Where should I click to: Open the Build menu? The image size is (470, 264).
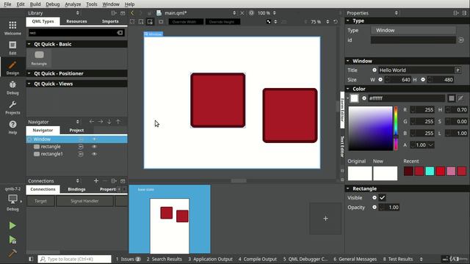click(35, 4)
